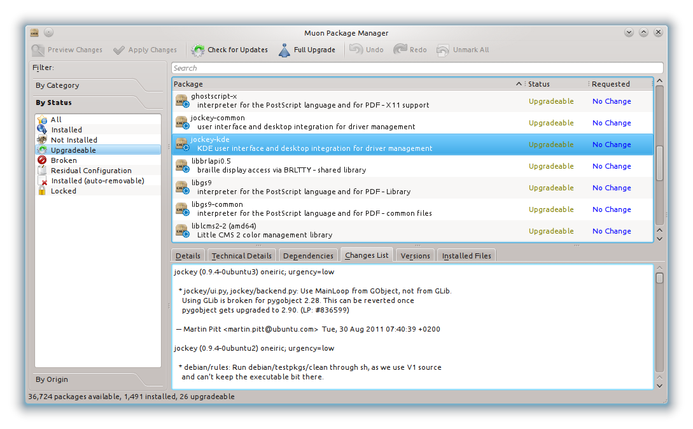The width and height of the screenshot is (693, 429).
Task: Click the Full Upgrade toolbar icon
Action: click(x=284, y=50)
